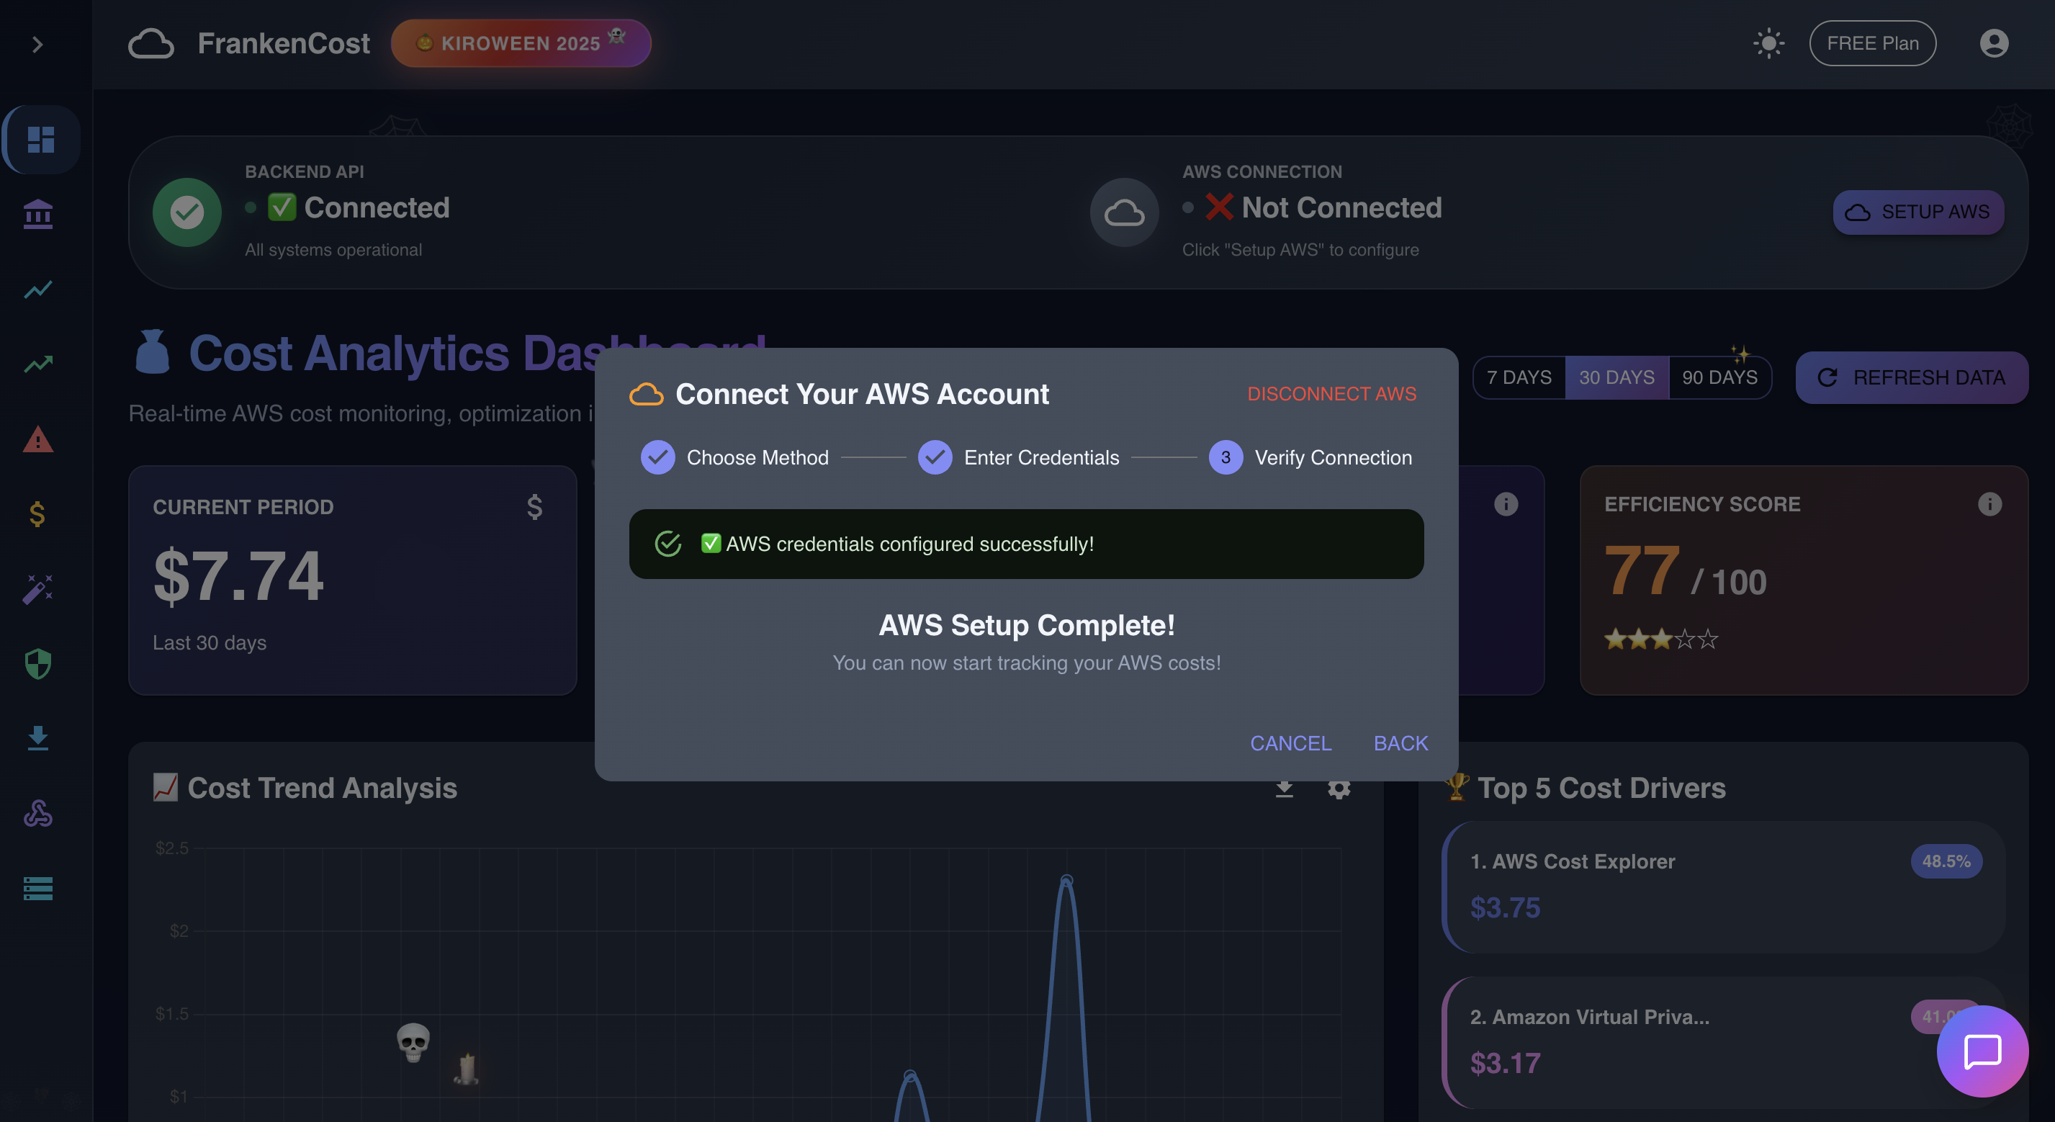Click the download arrow sidebar icon
Image resolution: width=2055 pixels, height=1122 pixels.
pyautogui.click(x=37, y=738)
